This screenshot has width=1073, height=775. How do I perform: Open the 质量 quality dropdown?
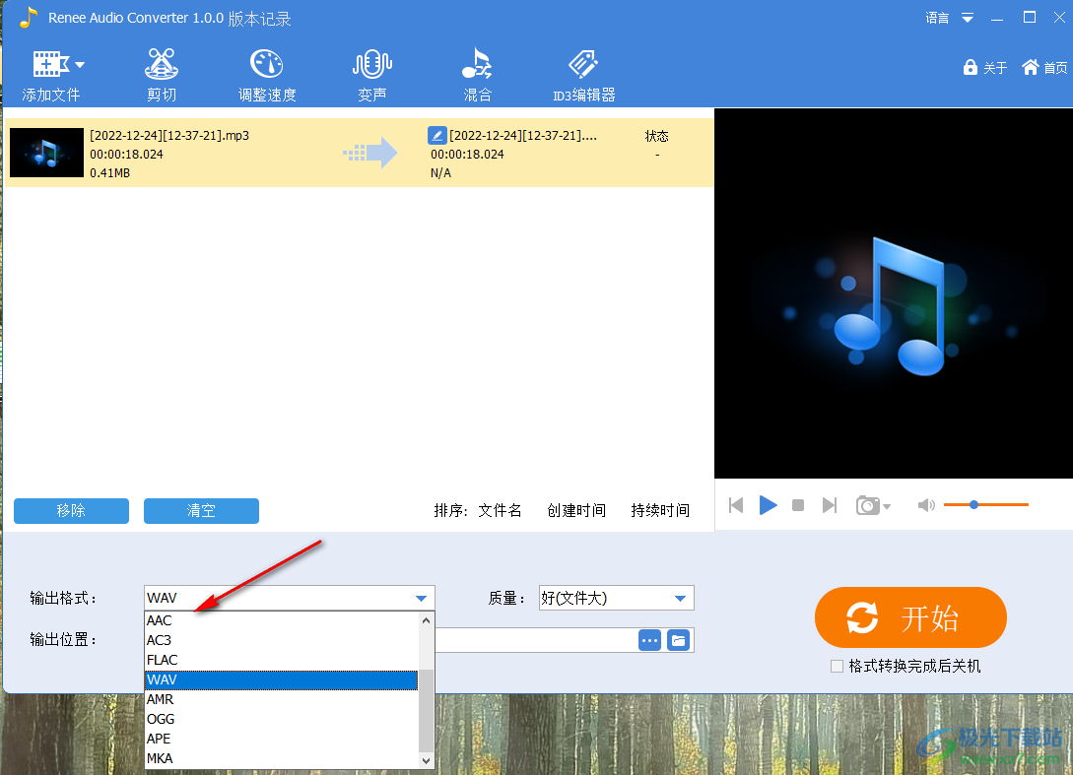[x=678, y=598]
